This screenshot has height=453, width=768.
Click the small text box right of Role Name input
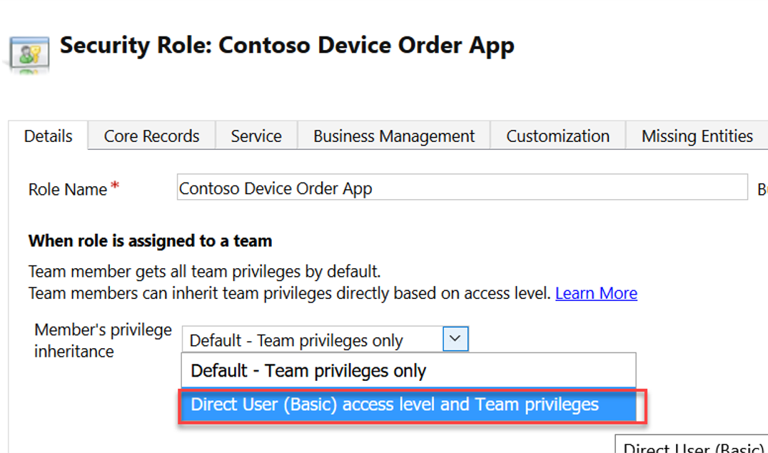coord(764,188)
